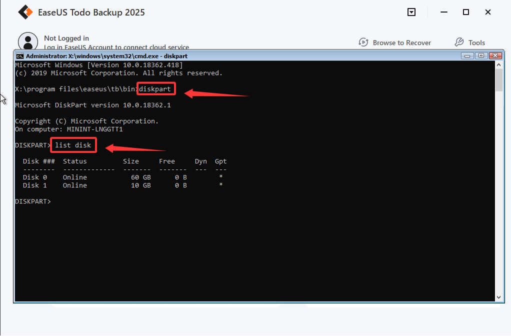Click the 'Size' column header
Screen dimensions: 511x336
(x=131, y=161)
